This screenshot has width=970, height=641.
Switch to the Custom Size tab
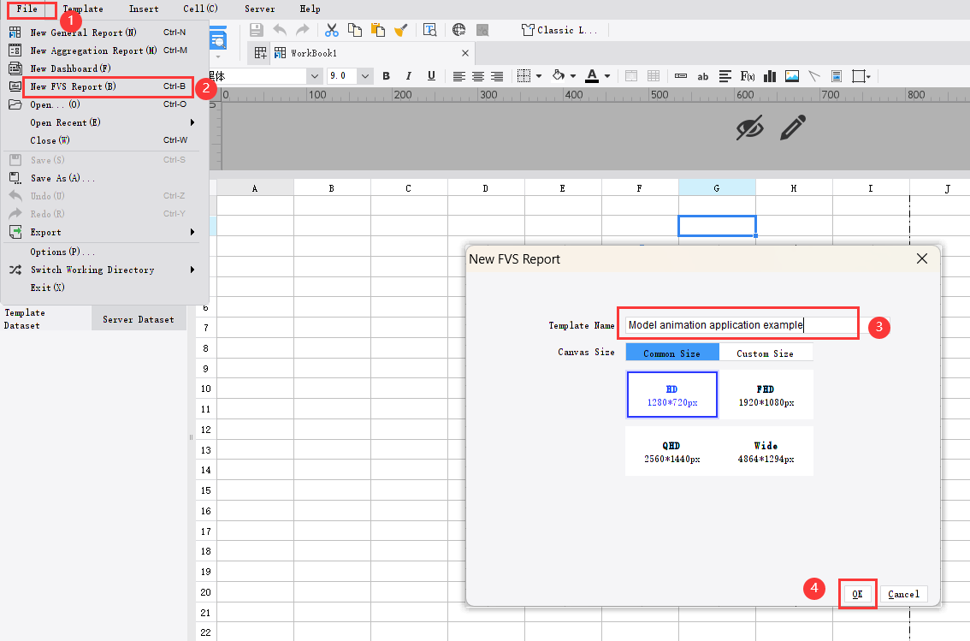tap(766, 352)
